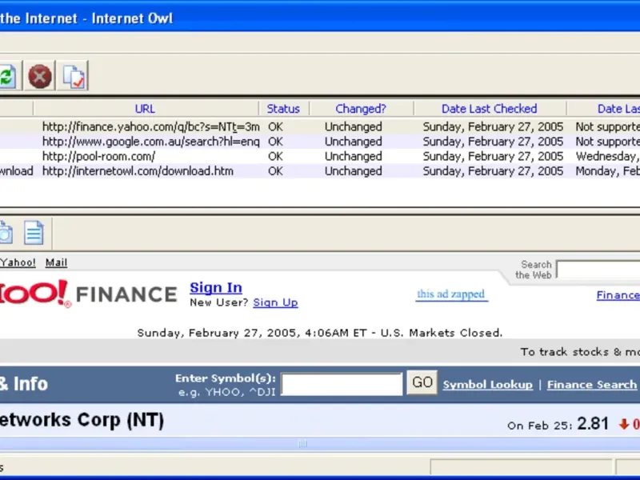Click Wednesday date modified in pool-room row
Viewport: 640px width, 480px height.
point(607,156)
